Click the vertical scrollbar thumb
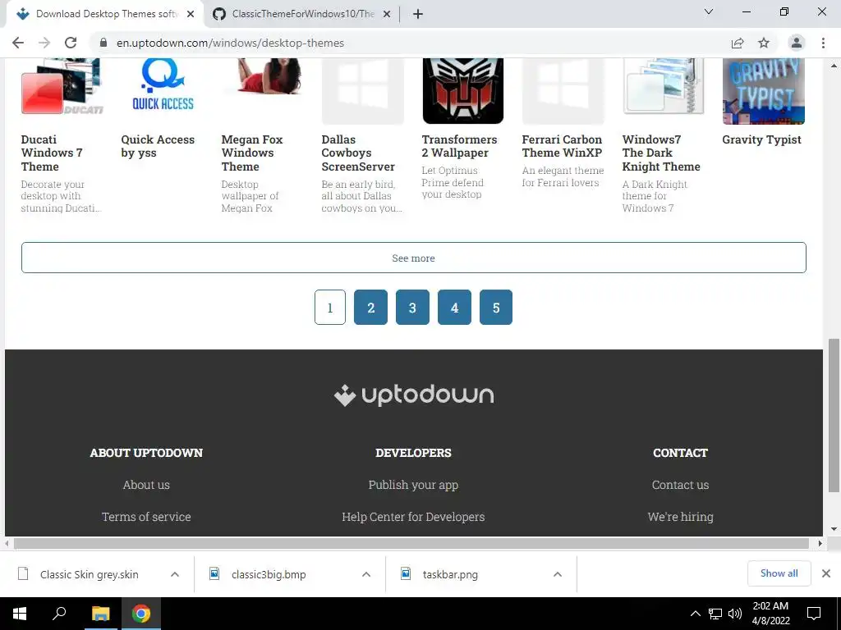 834,415
